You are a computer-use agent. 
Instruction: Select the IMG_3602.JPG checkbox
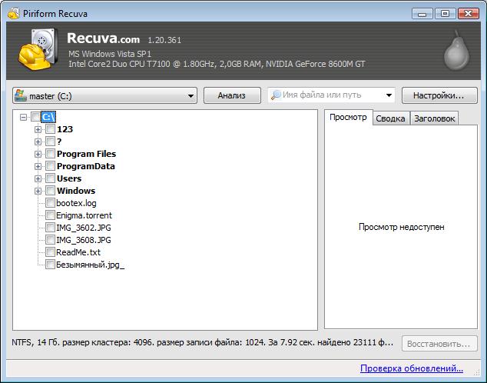pos(50,228)
